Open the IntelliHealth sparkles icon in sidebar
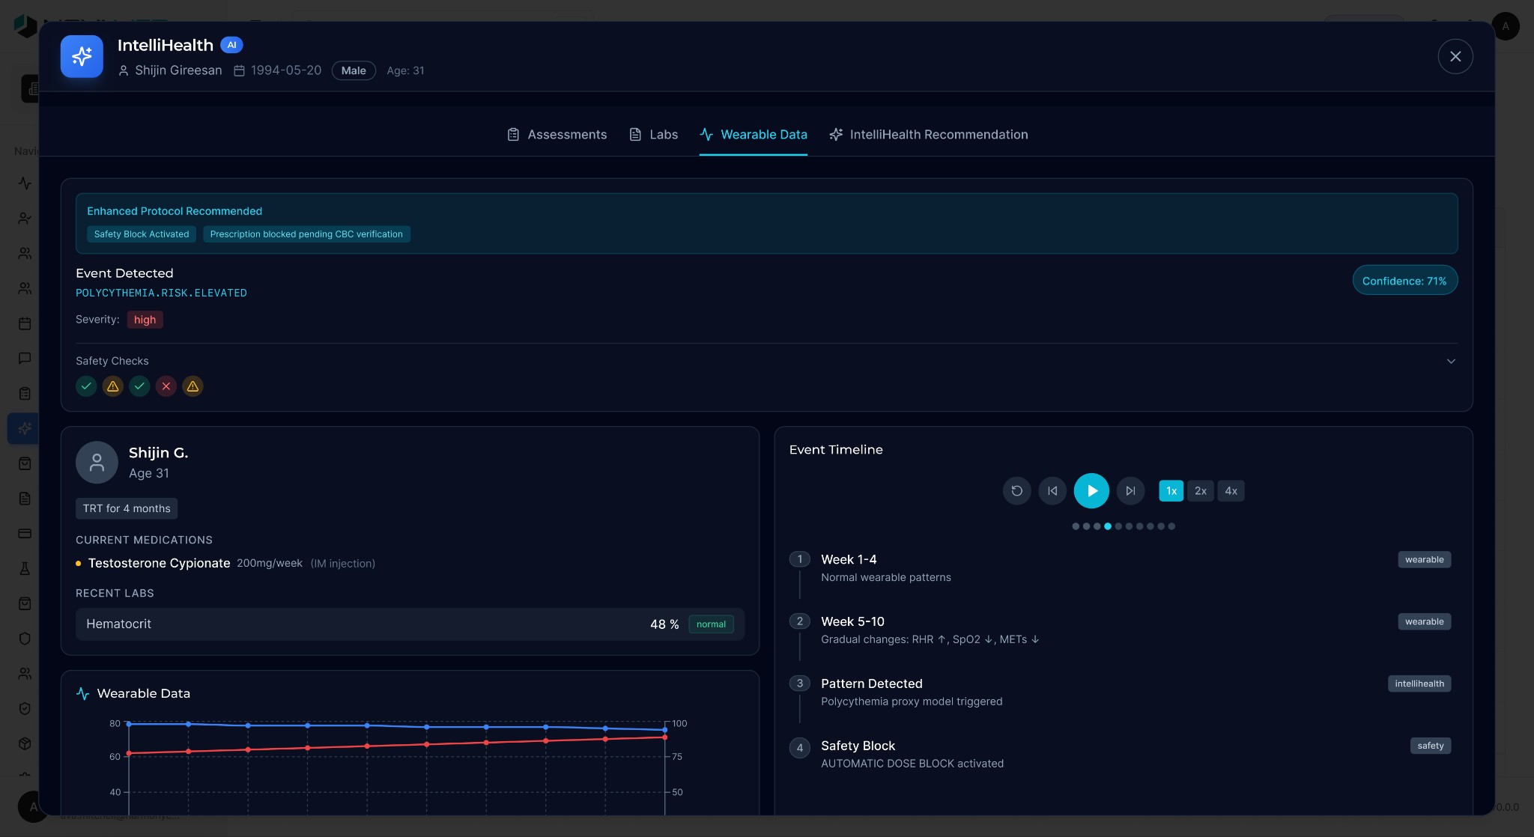The width and height of the screenshot is (1534, 837). click(25, 428)
